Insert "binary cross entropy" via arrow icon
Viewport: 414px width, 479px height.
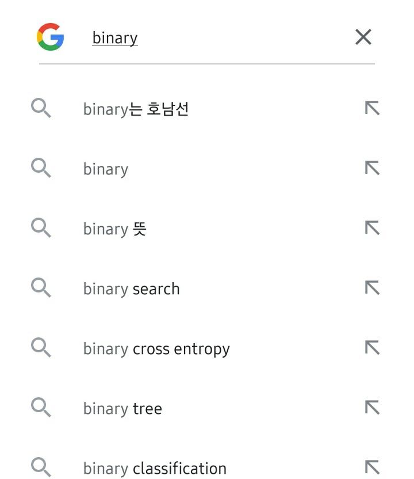372,348
